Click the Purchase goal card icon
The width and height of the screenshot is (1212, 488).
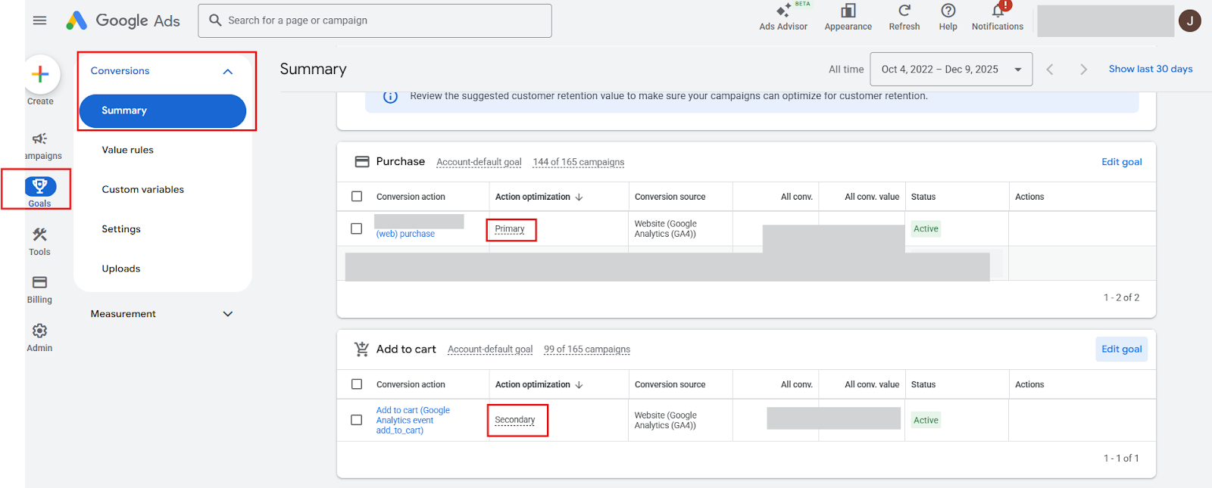[362, 162]
